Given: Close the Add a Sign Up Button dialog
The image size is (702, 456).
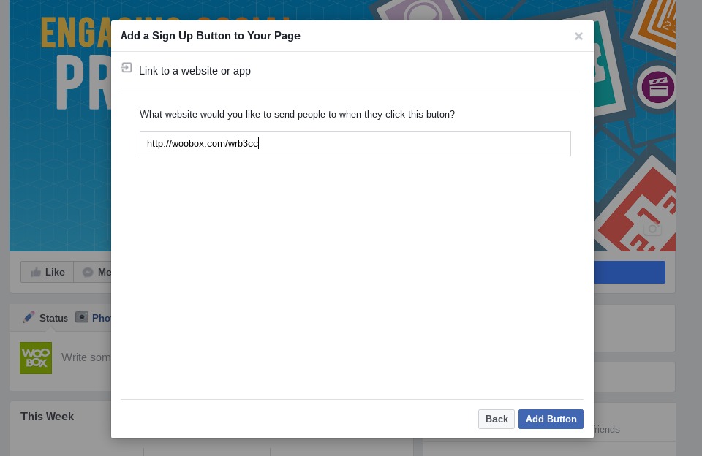Looking at the screenshot, I should point(578,37).
